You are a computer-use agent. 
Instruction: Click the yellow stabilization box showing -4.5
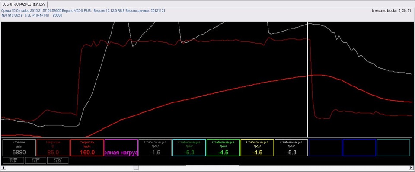coord(257,148)
